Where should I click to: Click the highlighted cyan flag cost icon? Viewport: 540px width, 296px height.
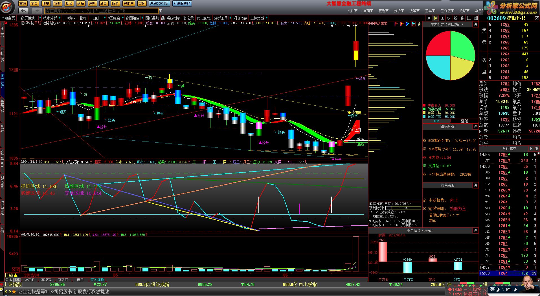click(x=413, y=24)
